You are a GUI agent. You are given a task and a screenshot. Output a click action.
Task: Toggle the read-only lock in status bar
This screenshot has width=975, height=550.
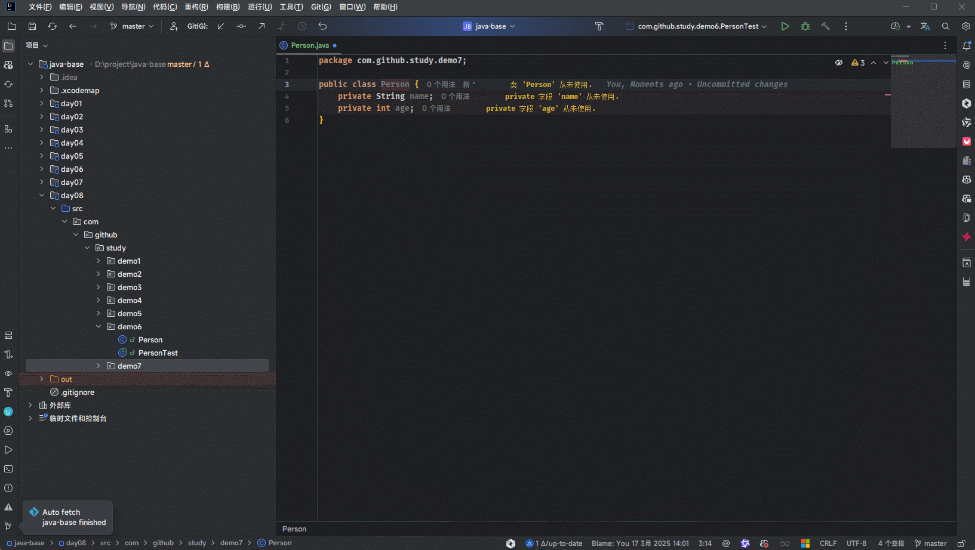pyautogui.click(x=961, y=543)
